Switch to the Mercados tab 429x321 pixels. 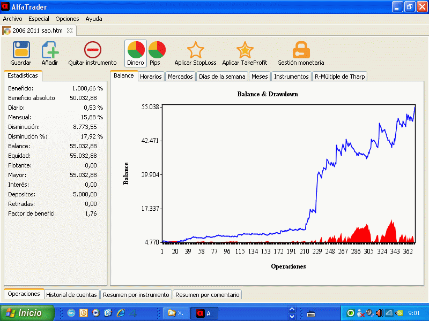[180, 77]
